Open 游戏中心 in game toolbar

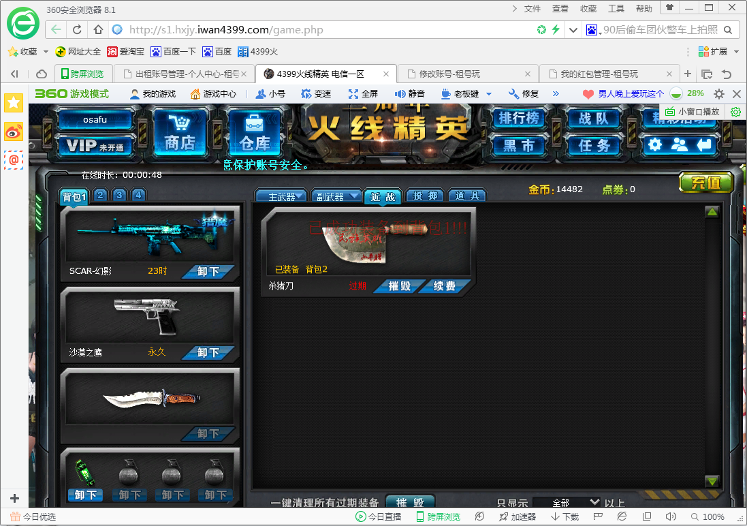click(x=213, y=94)
